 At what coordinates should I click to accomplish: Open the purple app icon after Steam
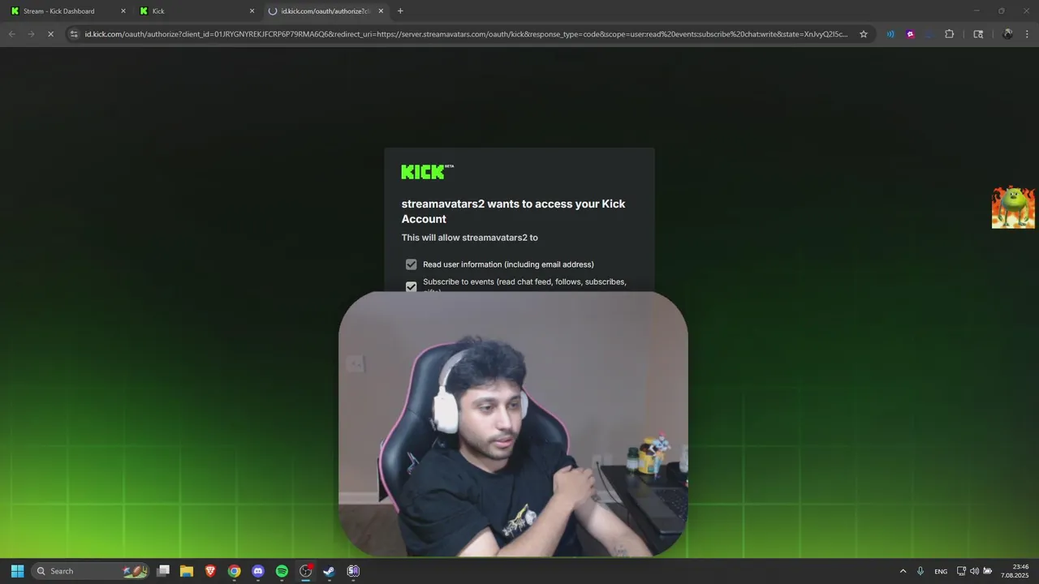[x=353, y=571]
